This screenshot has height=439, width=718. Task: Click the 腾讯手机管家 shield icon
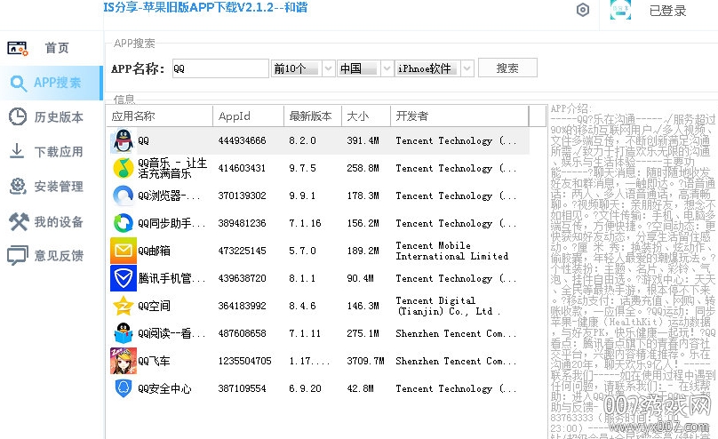[123, 278]
